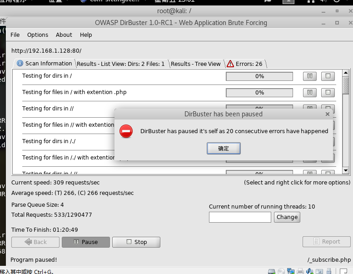Click the 'Program paused!' status text
The width and height of the screenshot is (353, 274).
point(34,260)
